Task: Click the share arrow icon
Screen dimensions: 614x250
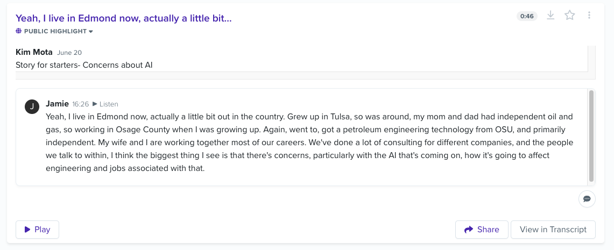Action: [468, 230]
